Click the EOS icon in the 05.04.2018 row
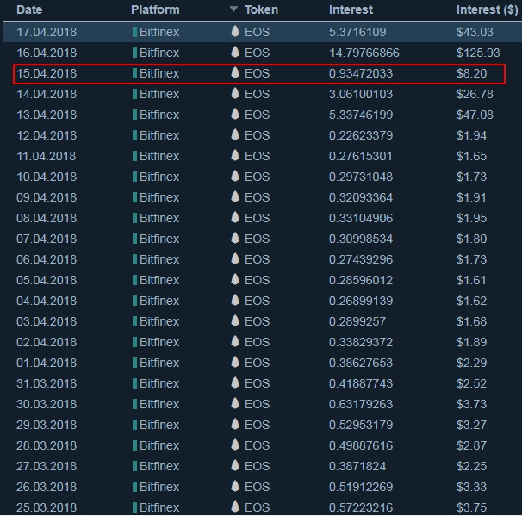 click(235, 279)
